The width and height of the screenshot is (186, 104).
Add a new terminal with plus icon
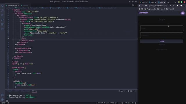pos(125,91)
